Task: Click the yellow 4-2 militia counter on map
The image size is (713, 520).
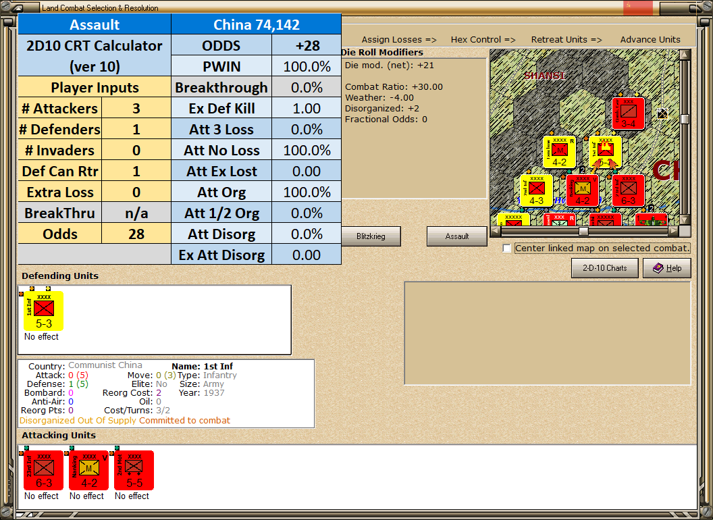Action: click(559, 152)
